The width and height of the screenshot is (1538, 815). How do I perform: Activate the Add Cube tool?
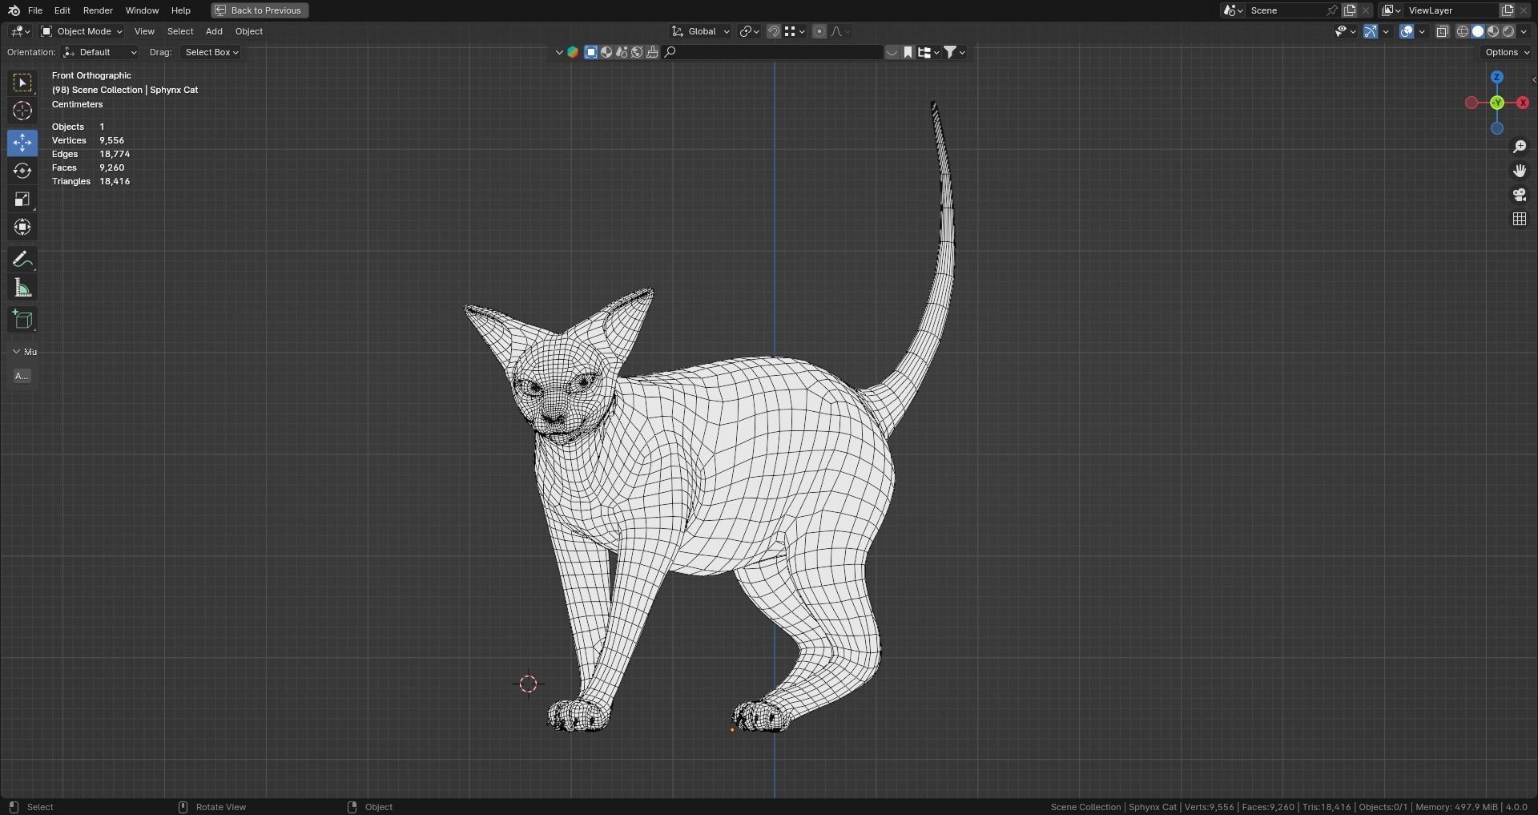coord(22,320)
